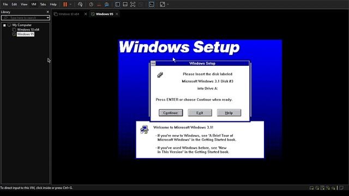Select Windows 10 x64 in library tree
Viewport: 349px width, 196px height.
click(28, 29)
